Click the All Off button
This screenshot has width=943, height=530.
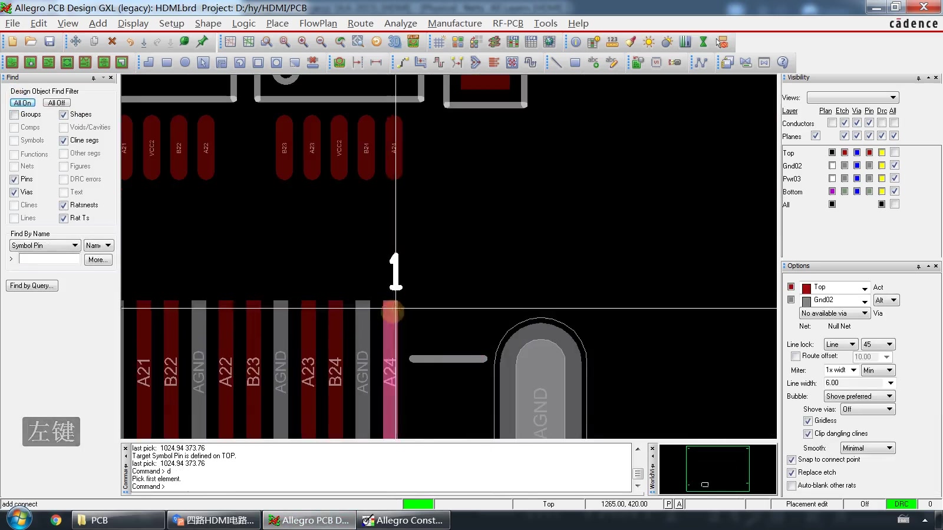[57, 103]
